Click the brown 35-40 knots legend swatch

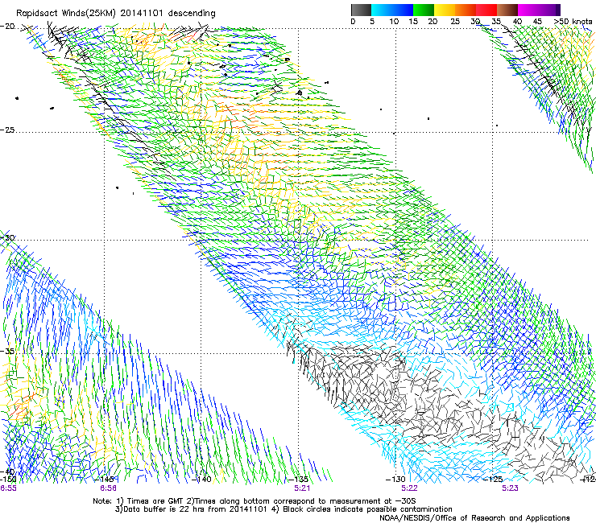coord(508,10)
